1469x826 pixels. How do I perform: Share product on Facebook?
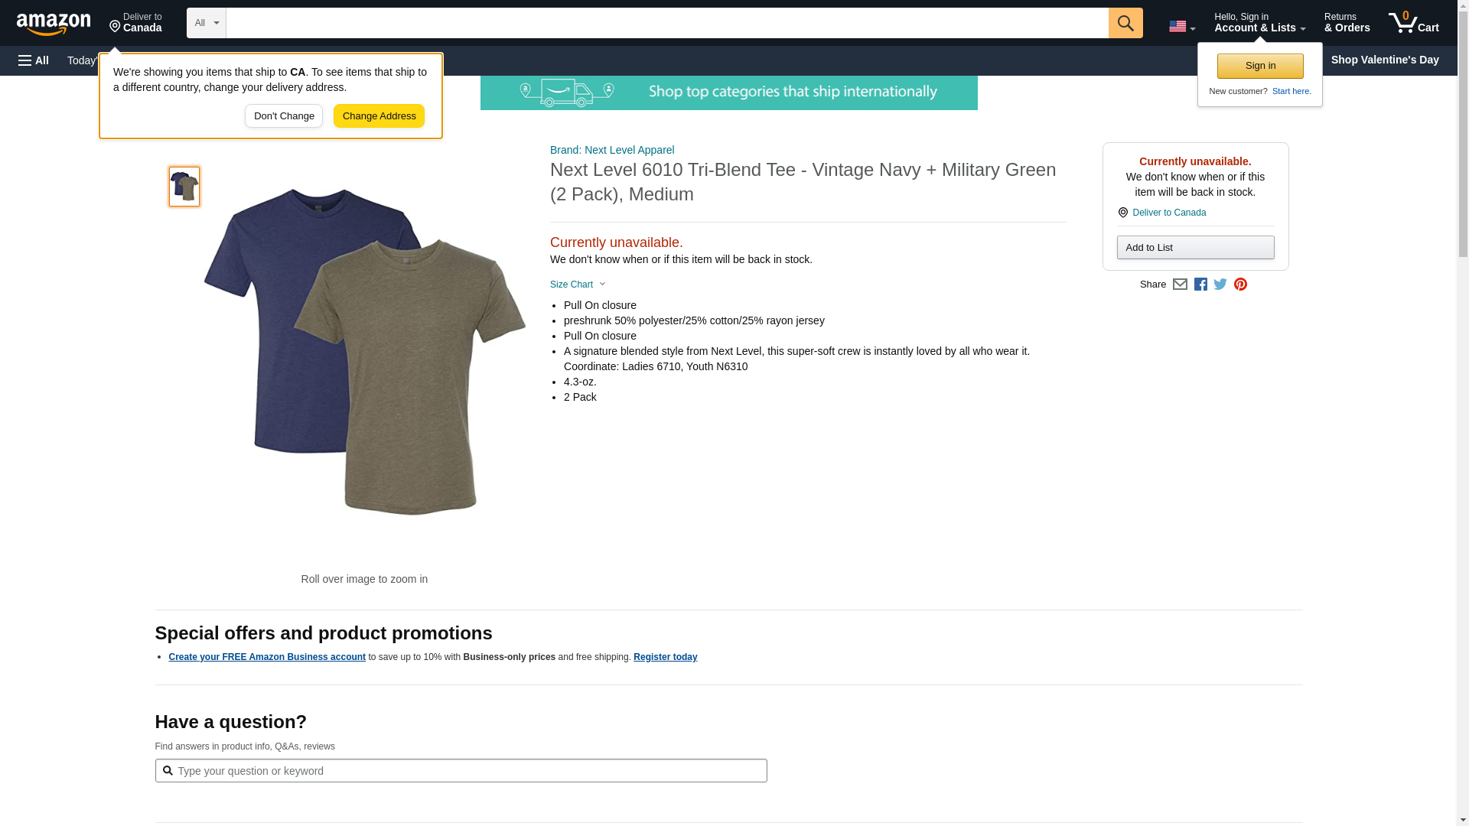point(1200,285)
